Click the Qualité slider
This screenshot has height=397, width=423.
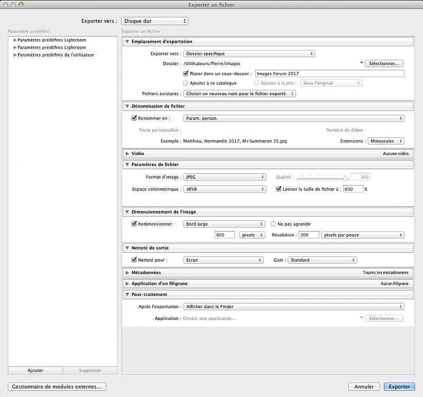click(323, 177)
